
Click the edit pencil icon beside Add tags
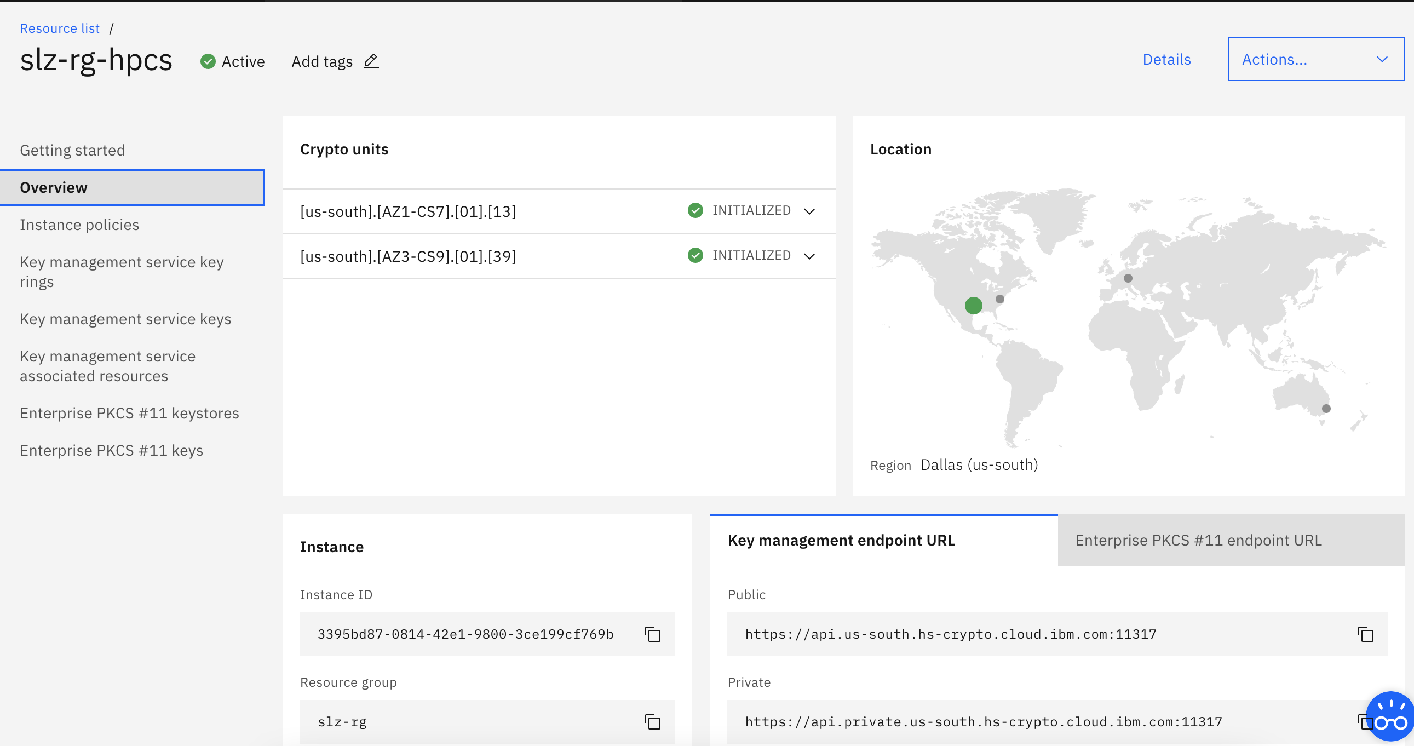pos(371,61)
